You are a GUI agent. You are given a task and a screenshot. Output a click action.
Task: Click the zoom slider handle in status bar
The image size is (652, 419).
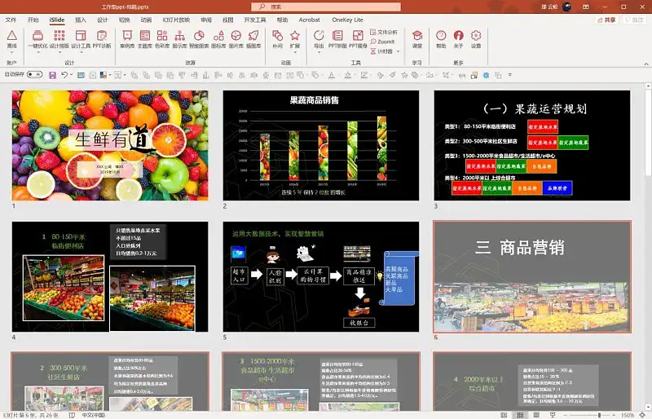point(599,415)
